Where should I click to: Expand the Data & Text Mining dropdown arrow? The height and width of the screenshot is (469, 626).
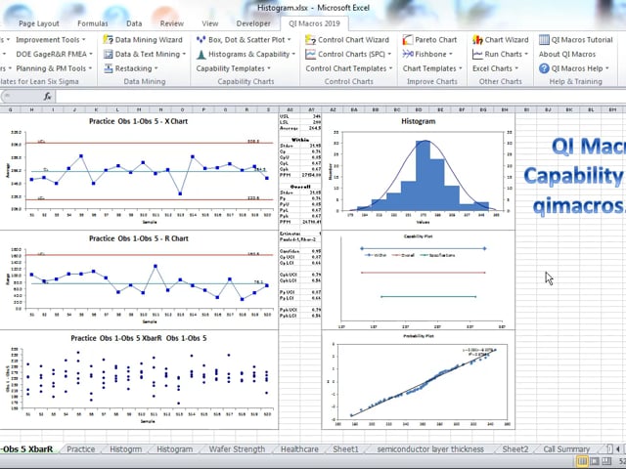click(x=184, y=55)
